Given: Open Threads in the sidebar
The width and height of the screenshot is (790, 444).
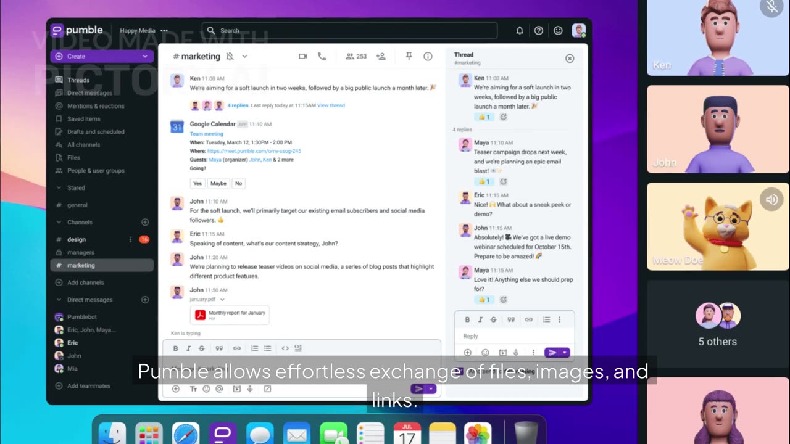Looking at the screenshot, I should point(78,80).
